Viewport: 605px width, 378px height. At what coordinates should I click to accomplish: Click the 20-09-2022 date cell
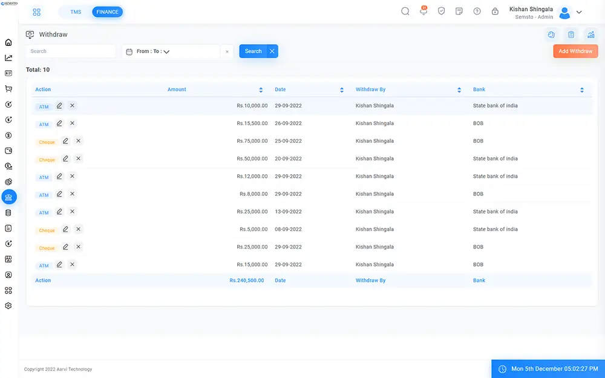click(288, 158)
